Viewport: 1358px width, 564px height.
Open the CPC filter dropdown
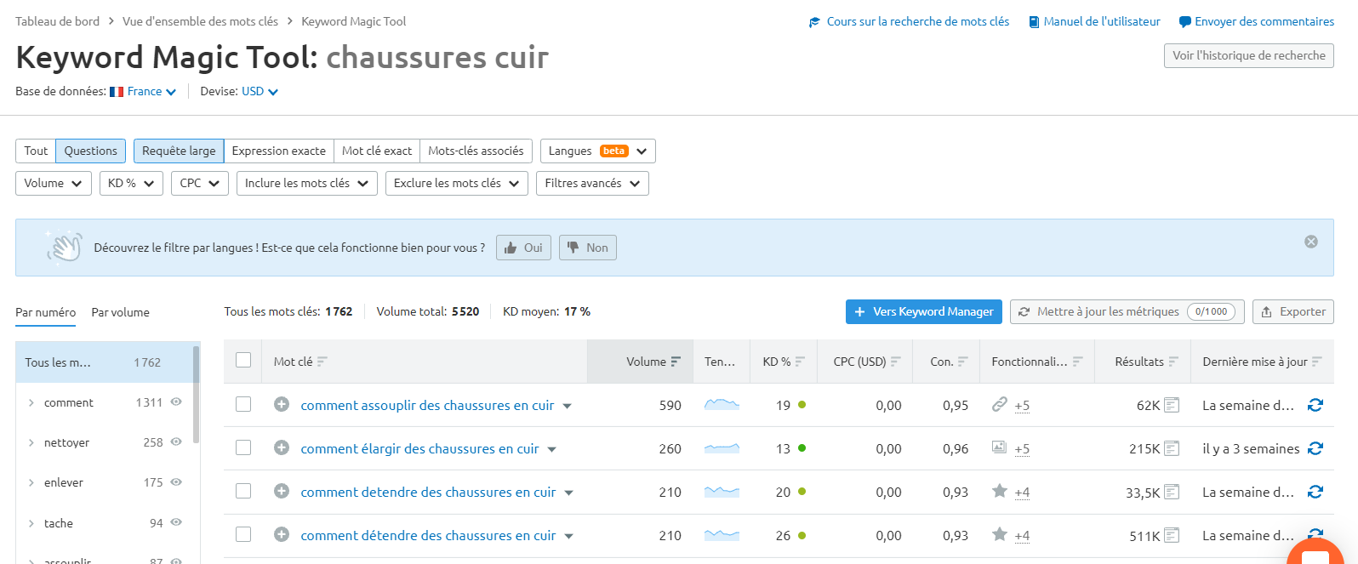tap(200, 183)
